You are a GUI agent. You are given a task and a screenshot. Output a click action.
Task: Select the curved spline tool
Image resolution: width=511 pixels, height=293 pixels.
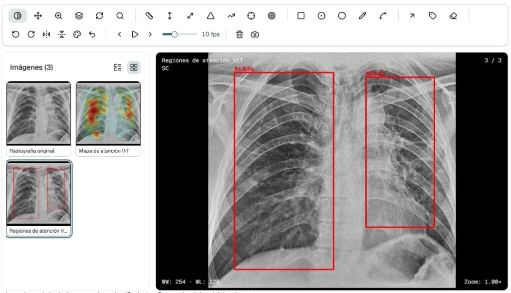(383, 15)
